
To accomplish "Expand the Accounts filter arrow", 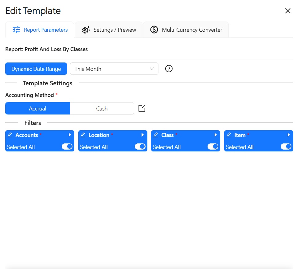I will pos(70,135).
